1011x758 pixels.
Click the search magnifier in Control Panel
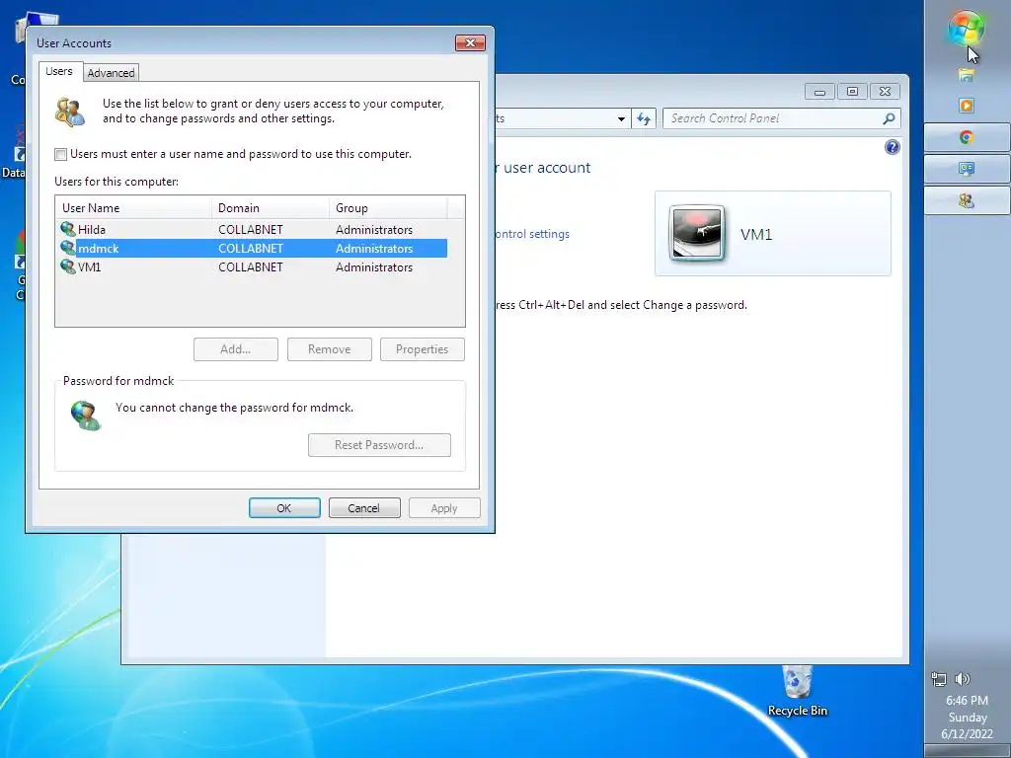point(889,118)
